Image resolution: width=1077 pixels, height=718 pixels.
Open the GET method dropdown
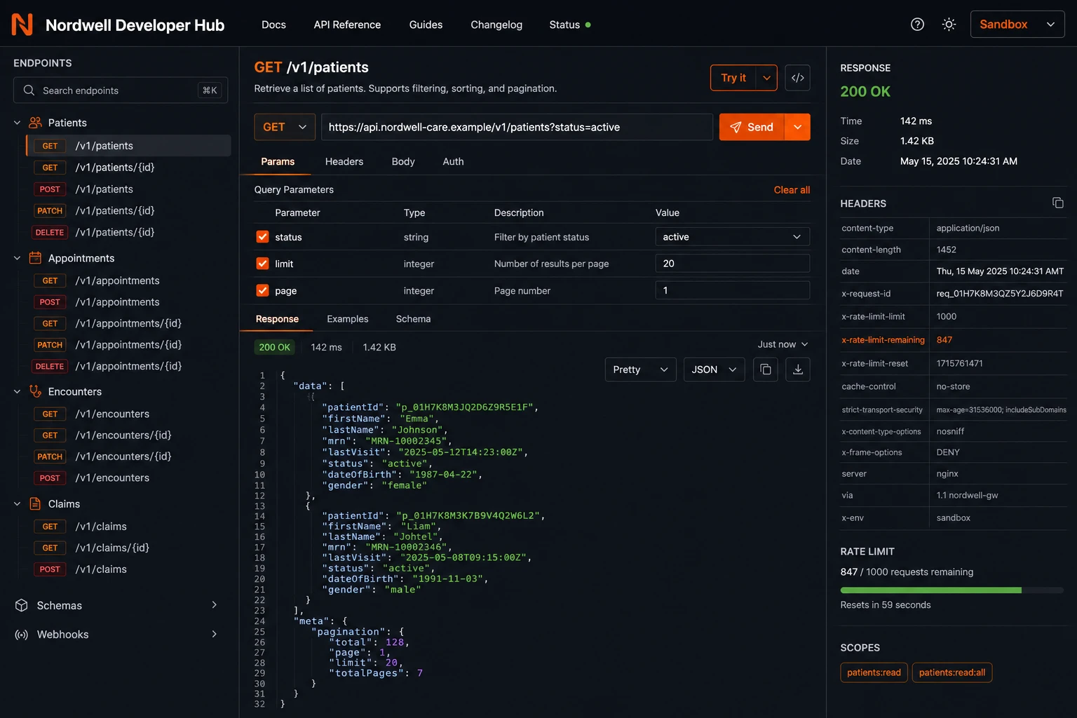point(285,127)
